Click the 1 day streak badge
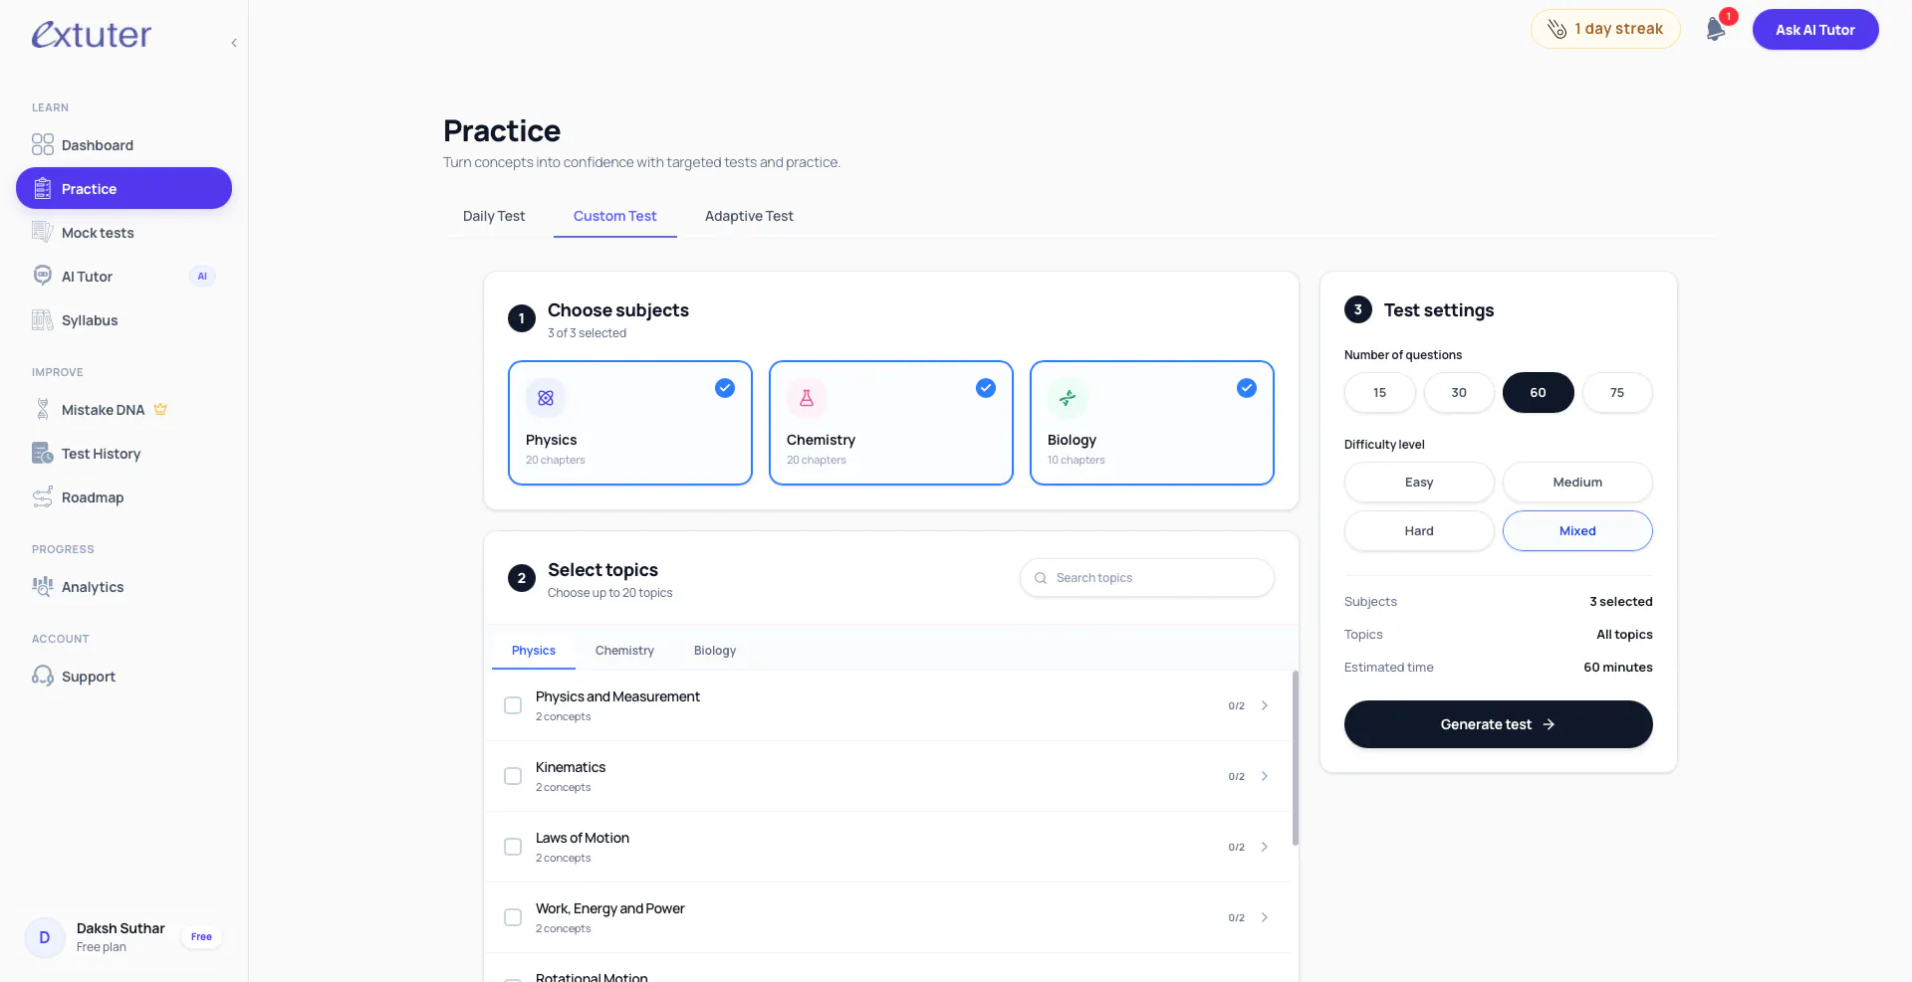1912x982 pixels. pos(1605,29)
